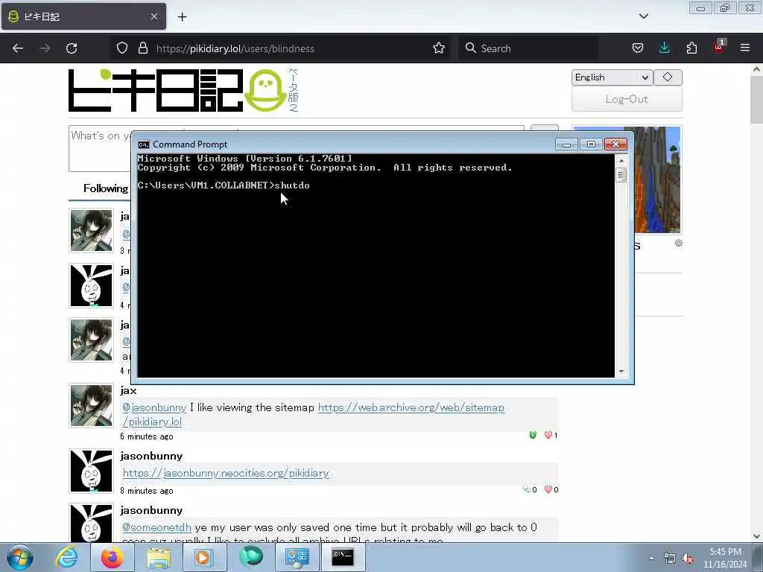Screen dimensions: 763x572
Task: Select the ピキ日記 browser tab
Action: point(83,16)
